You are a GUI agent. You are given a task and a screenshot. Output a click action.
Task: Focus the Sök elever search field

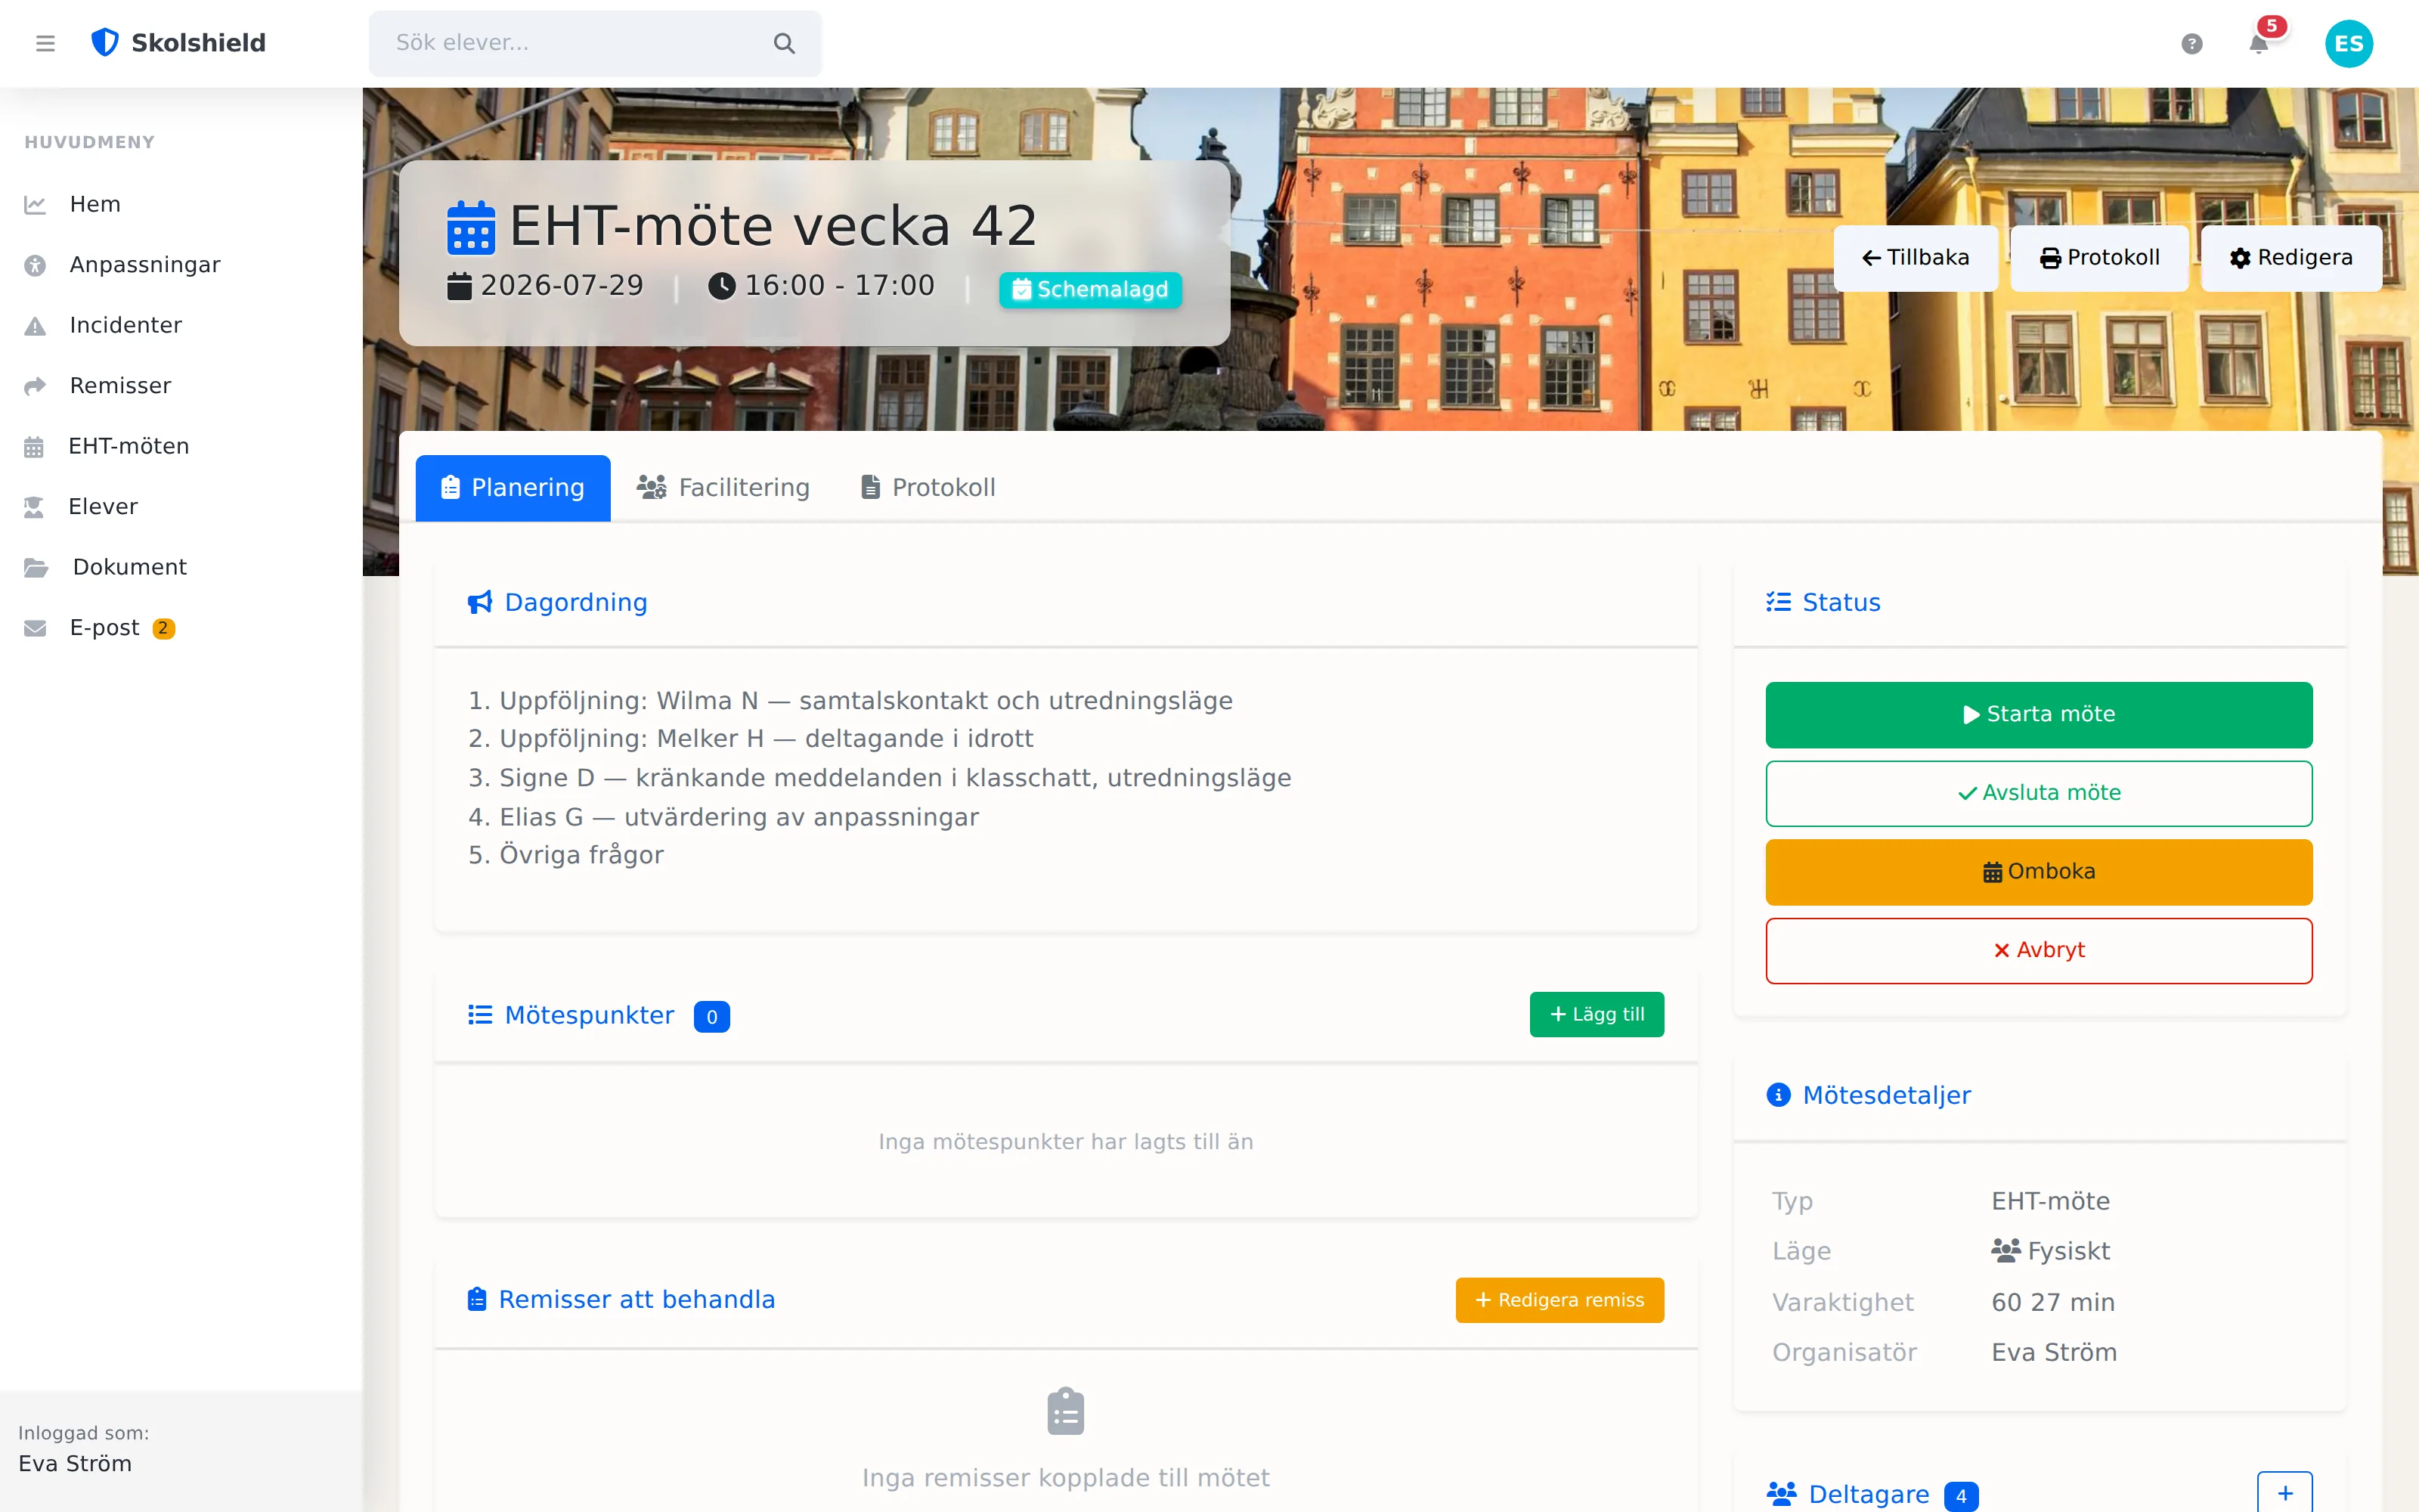[x=595, y=43]
